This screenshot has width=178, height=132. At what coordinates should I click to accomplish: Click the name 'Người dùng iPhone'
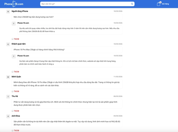tap(20, 11)
